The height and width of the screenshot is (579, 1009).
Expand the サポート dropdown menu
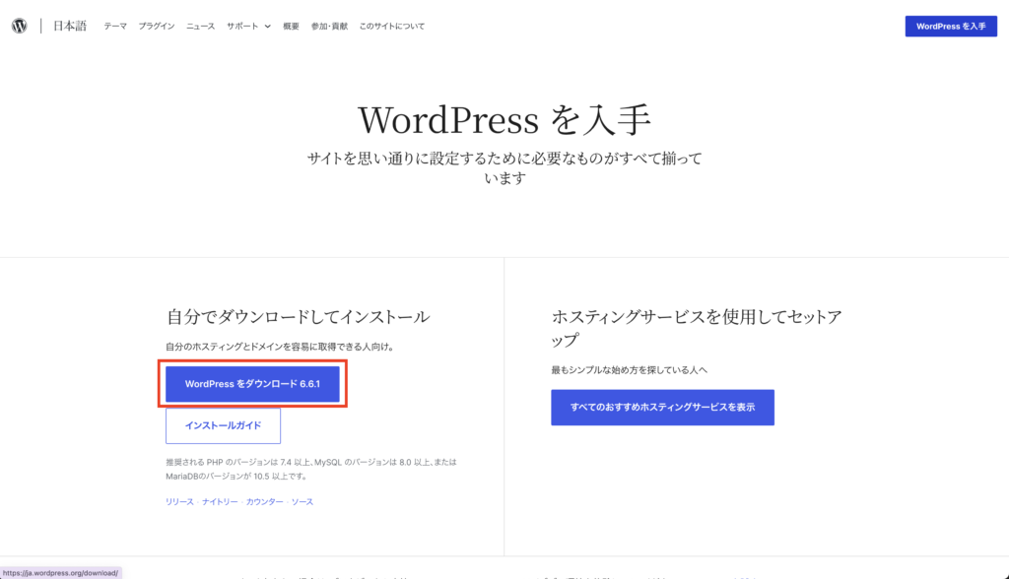(x=248, y=27)
